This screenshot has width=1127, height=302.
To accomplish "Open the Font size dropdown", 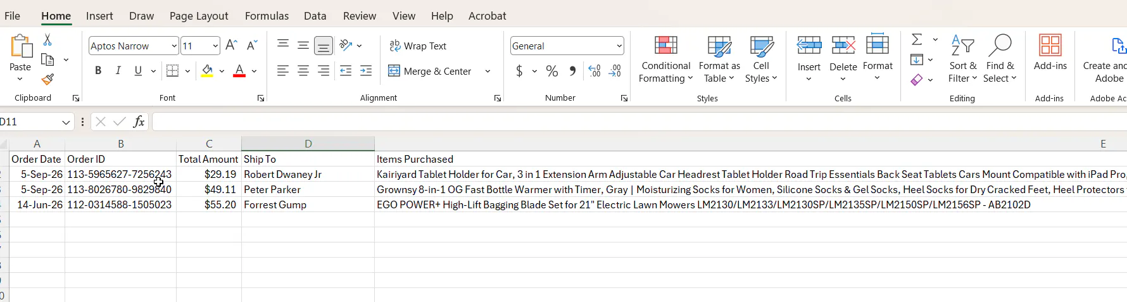I will [215, 46].
